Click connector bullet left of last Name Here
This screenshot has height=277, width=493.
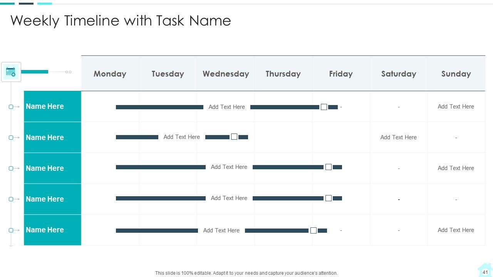tap(11, 230)
